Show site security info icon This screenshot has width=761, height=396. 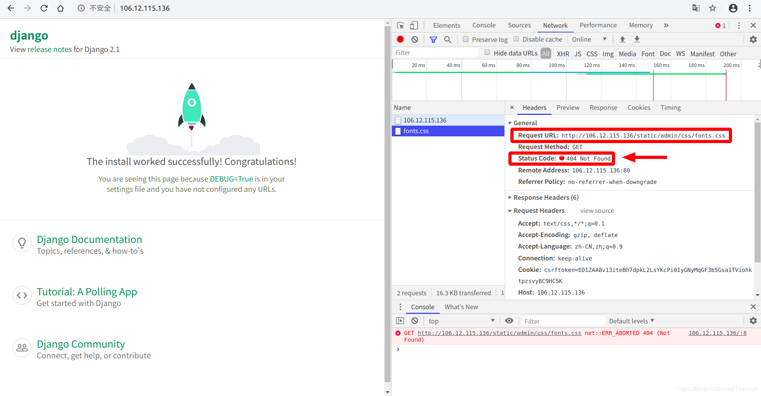[81, 8]
